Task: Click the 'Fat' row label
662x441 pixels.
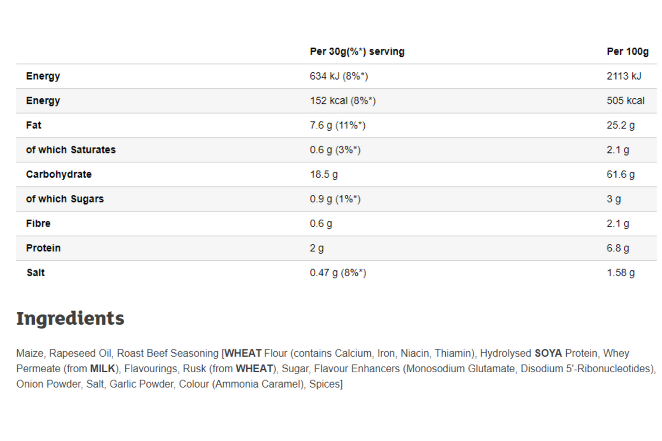Action: (x=34, y=125)
